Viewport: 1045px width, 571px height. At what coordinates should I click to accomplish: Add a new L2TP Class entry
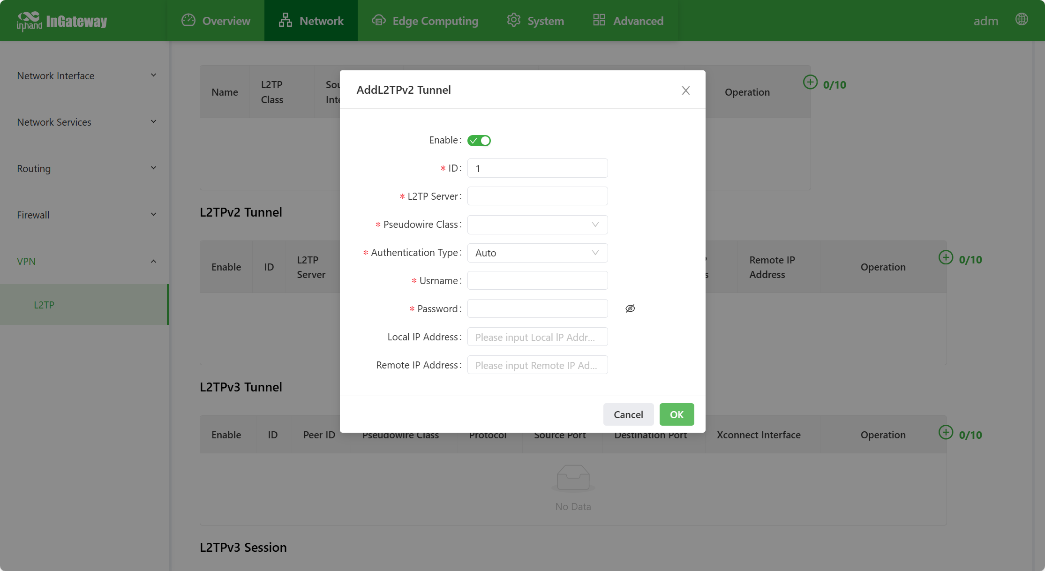[x=810, y=83]
